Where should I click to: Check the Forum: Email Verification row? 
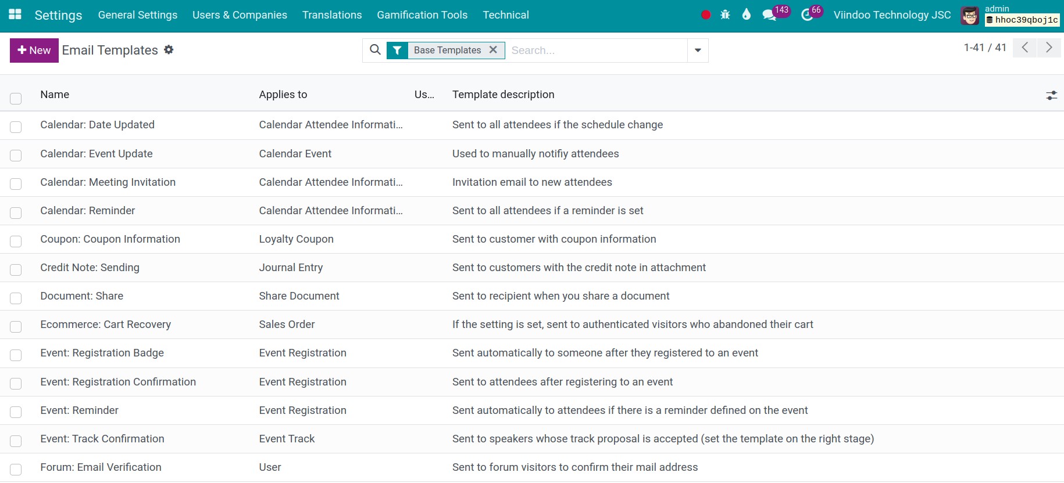[16, 469]
